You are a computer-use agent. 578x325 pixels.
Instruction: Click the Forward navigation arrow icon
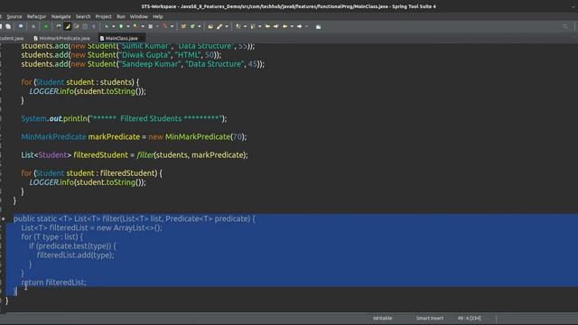pos(299,26)
